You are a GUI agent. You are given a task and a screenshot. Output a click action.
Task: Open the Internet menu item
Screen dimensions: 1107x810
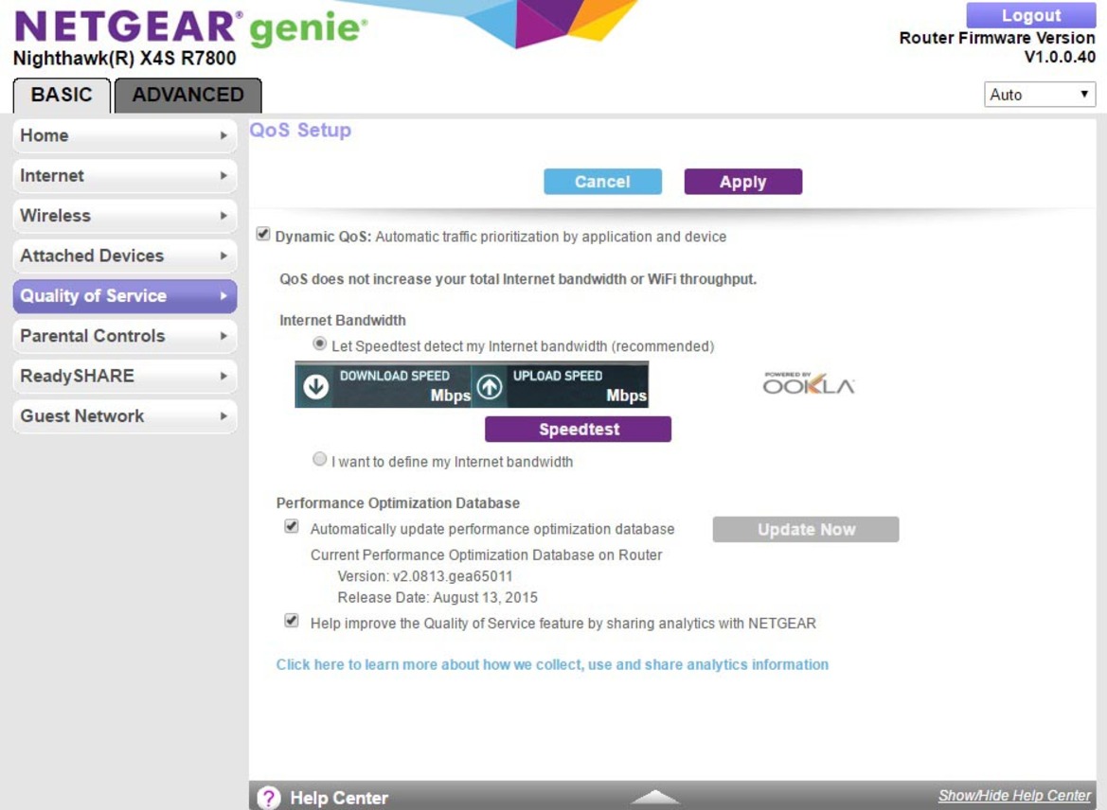(x=125, y=176)
